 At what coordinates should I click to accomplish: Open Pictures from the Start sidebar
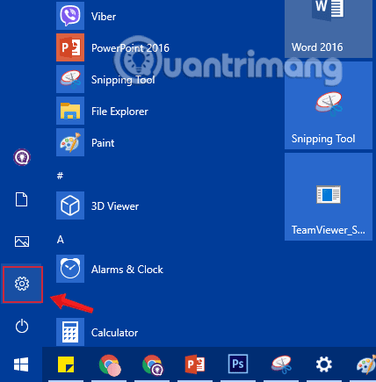tap(22, 241)
